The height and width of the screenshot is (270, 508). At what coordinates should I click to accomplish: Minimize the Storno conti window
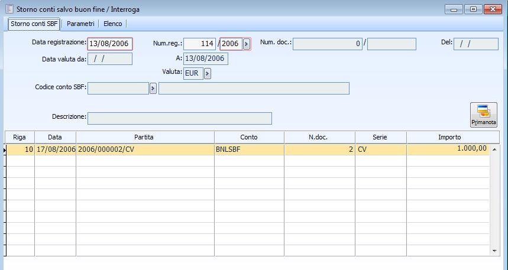[x=454, y=9]
